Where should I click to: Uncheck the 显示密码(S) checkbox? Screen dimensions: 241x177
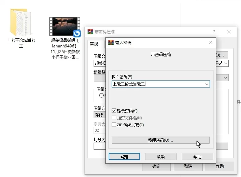[114, 111]
